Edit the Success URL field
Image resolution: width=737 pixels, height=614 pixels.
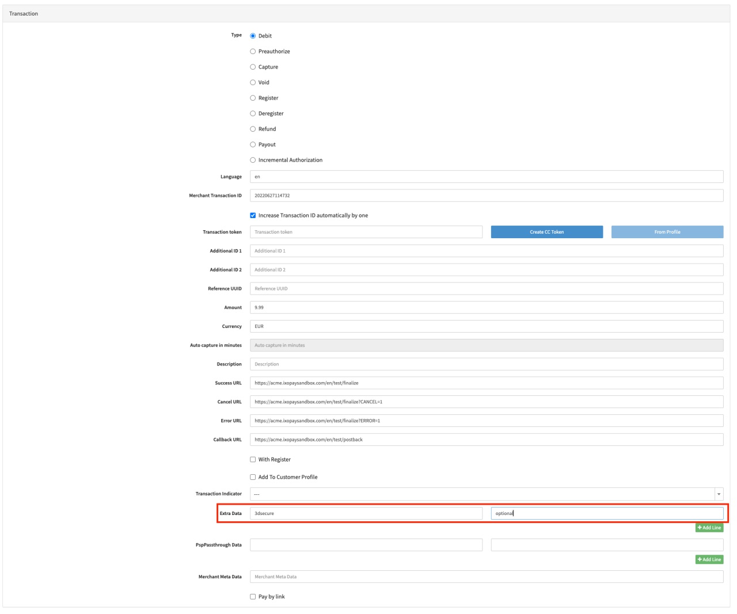point(487,383)
